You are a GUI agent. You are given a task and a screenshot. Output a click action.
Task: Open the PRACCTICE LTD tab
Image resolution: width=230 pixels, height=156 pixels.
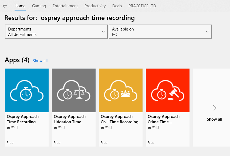[x=142, y=6]
